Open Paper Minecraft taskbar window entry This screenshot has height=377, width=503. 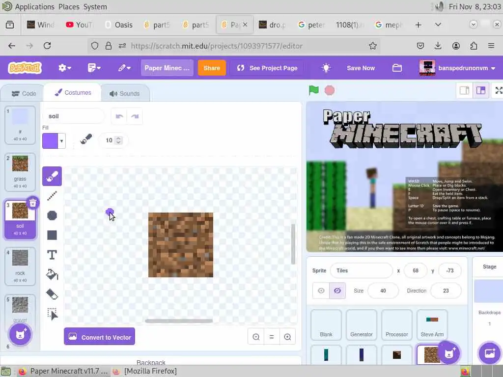pyautogui.click(x=63, y=371)
